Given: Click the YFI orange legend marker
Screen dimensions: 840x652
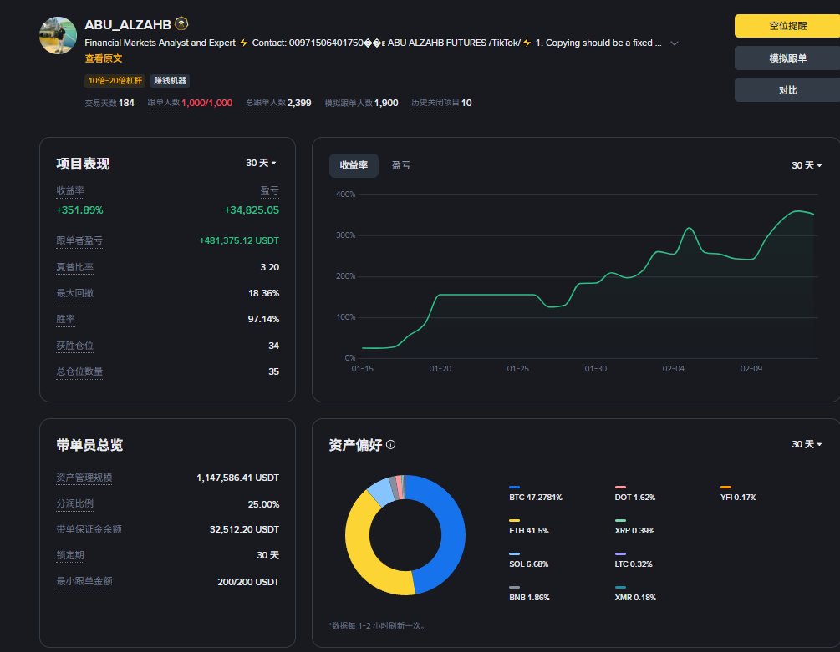Looking at the screenshot, I should tap(725, 487).
